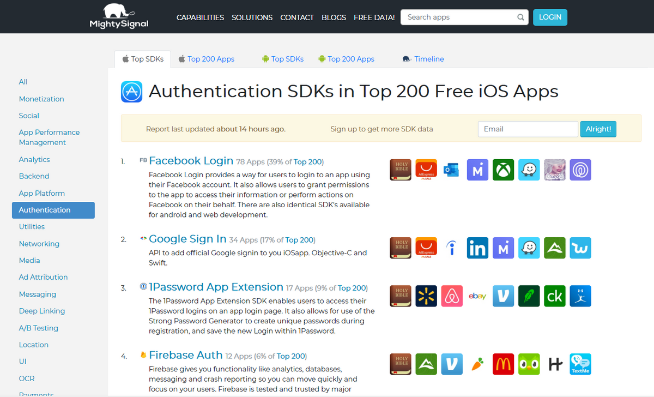Open the Credit Karma ck app icon
Viewport: 654px width, 397px height.
(554, 296)
